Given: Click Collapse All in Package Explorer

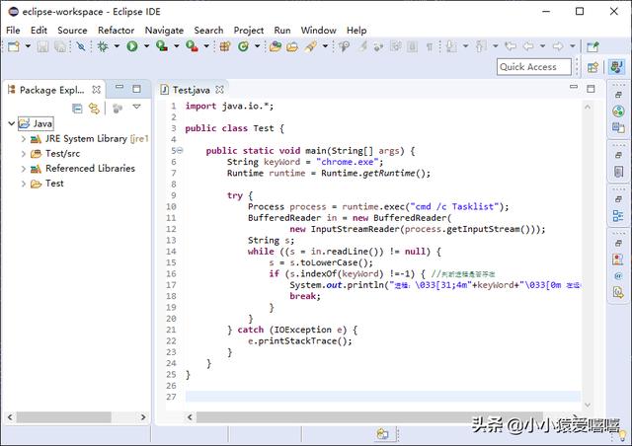Looking at the screenshot, I should point(77,108).
